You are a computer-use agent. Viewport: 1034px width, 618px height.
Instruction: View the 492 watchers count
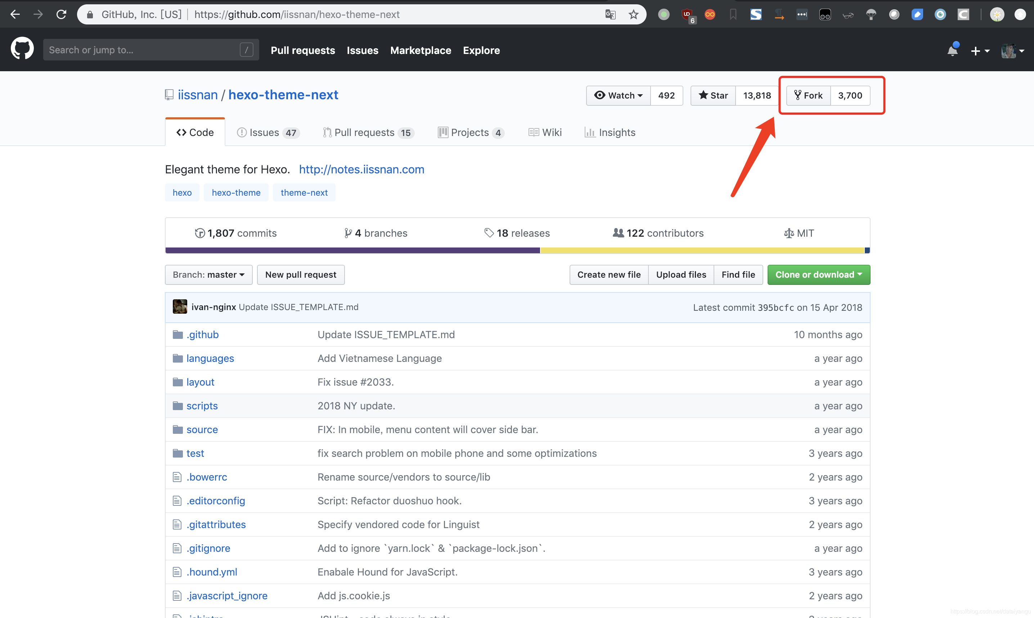pos(666,95)
